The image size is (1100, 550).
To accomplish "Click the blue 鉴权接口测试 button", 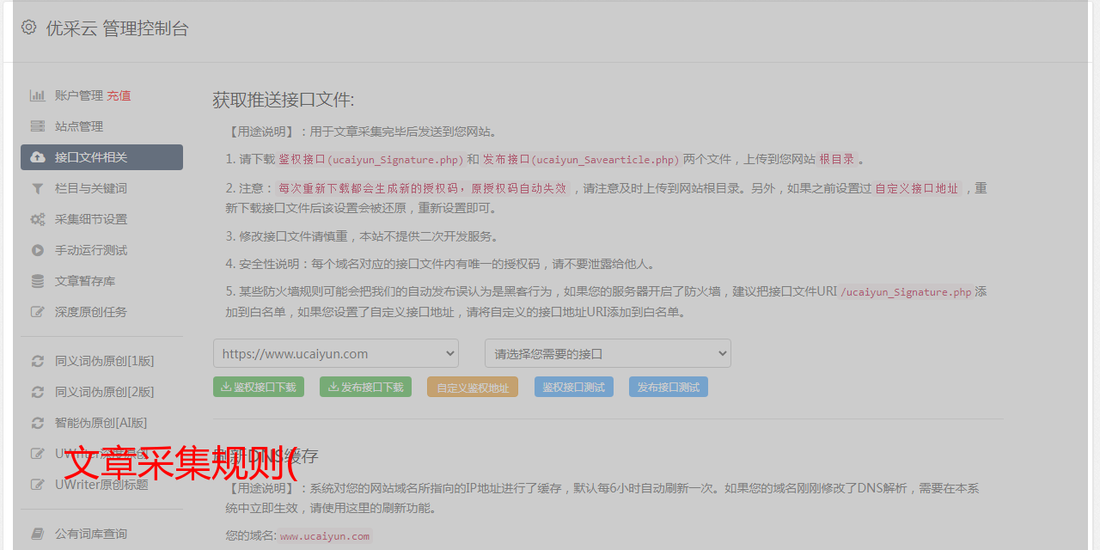I will [574, 387].
